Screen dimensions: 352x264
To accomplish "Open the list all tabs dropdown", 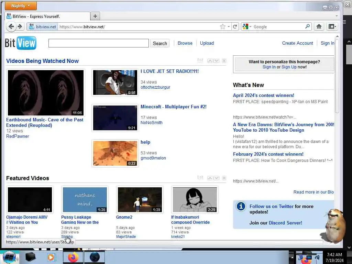I will tap(337, 16).
